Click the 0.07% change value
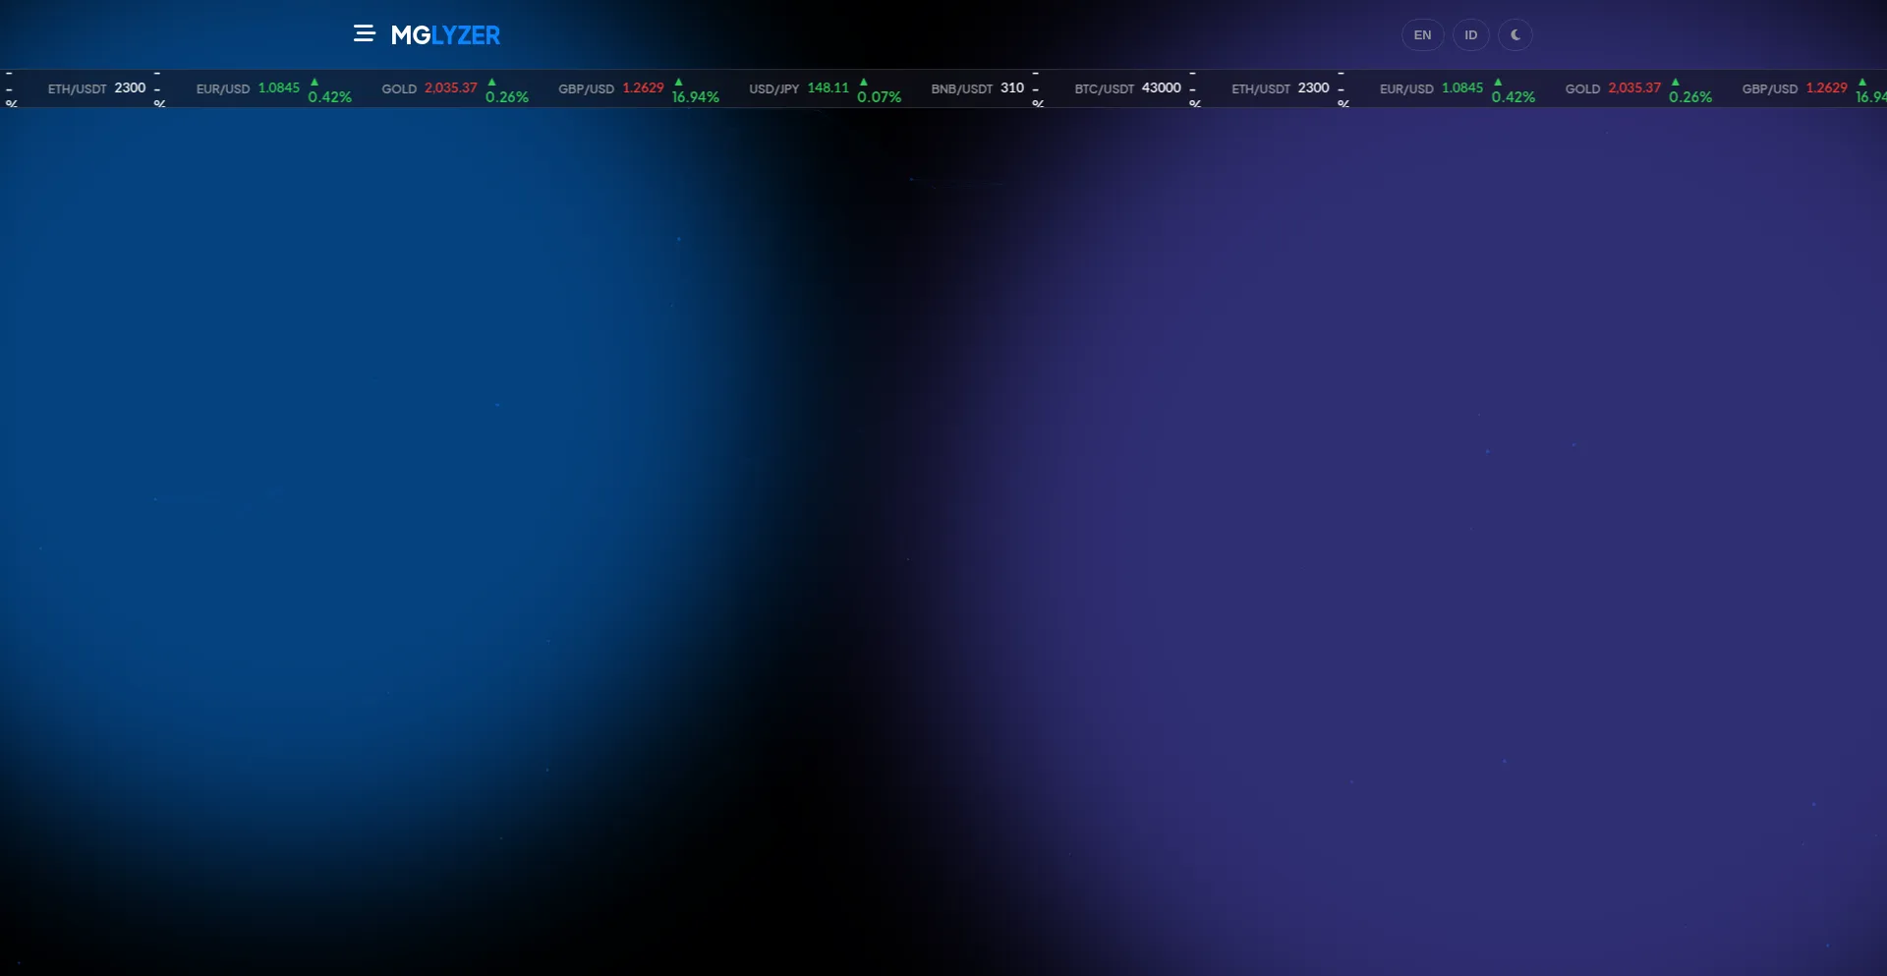Viewport: 1887px width, 976px height. 879,97
